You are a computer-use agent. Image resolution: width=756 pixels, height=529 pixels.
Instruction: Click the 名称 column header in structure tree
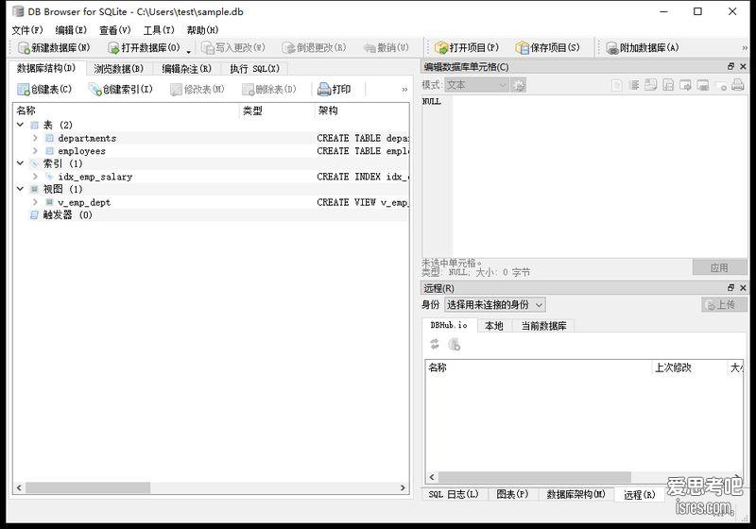point(127,111)
